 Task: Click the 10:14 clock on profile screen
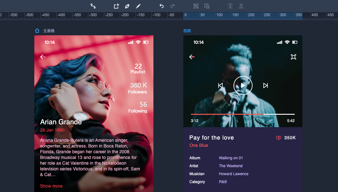coord(50,42)
